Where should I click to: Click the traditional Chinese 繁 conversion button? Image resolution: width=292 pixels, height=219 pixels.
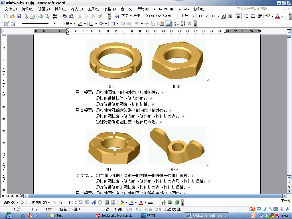(55, 16)
